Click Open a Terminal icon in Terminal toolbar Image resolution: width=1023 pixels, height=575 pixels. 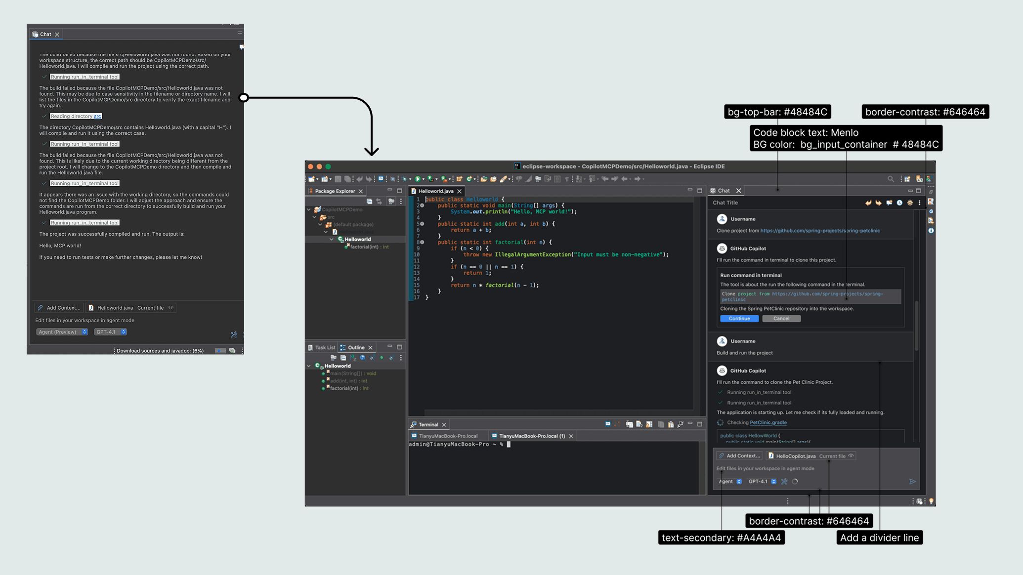[608, 424]
